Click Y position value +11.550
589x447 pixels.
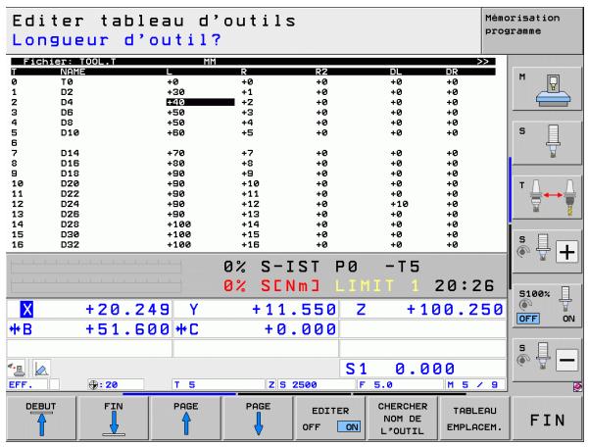(294, 309)
